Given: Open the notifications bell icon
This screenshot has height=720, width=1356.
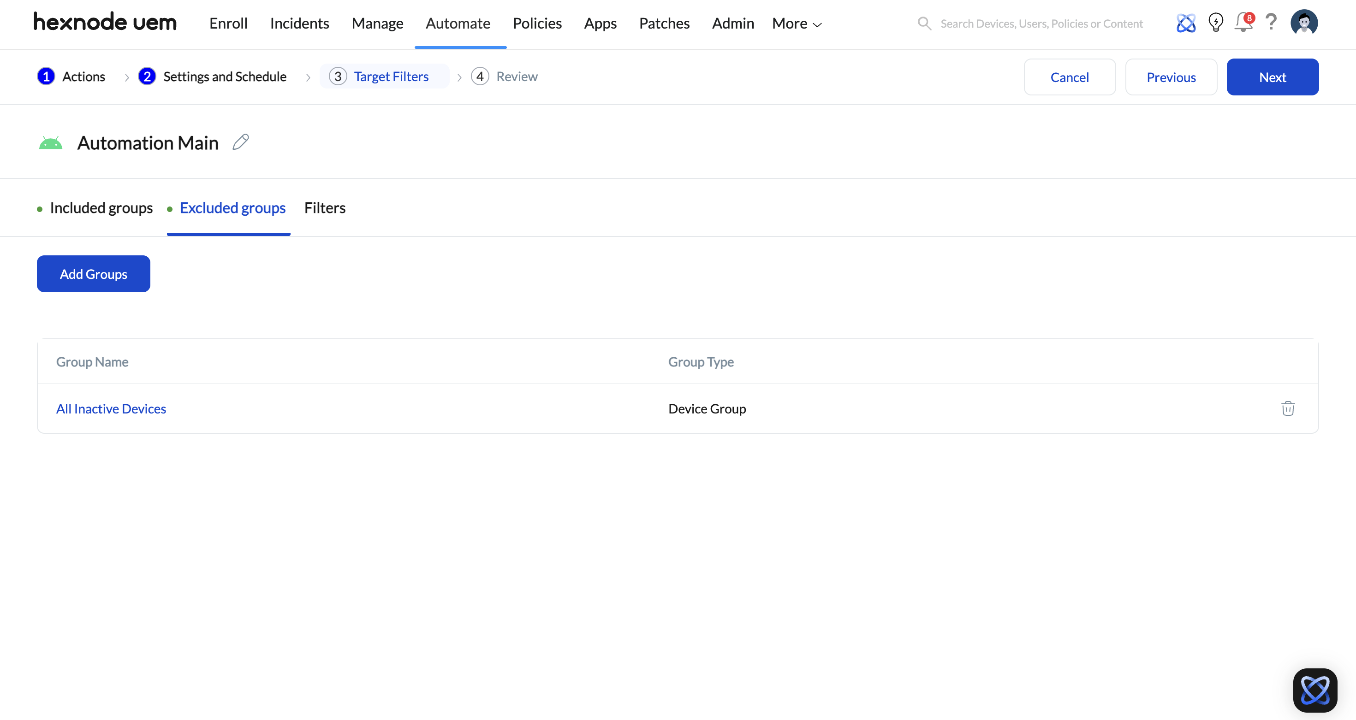Looking at the screenshot, I should pos(1243,23).
